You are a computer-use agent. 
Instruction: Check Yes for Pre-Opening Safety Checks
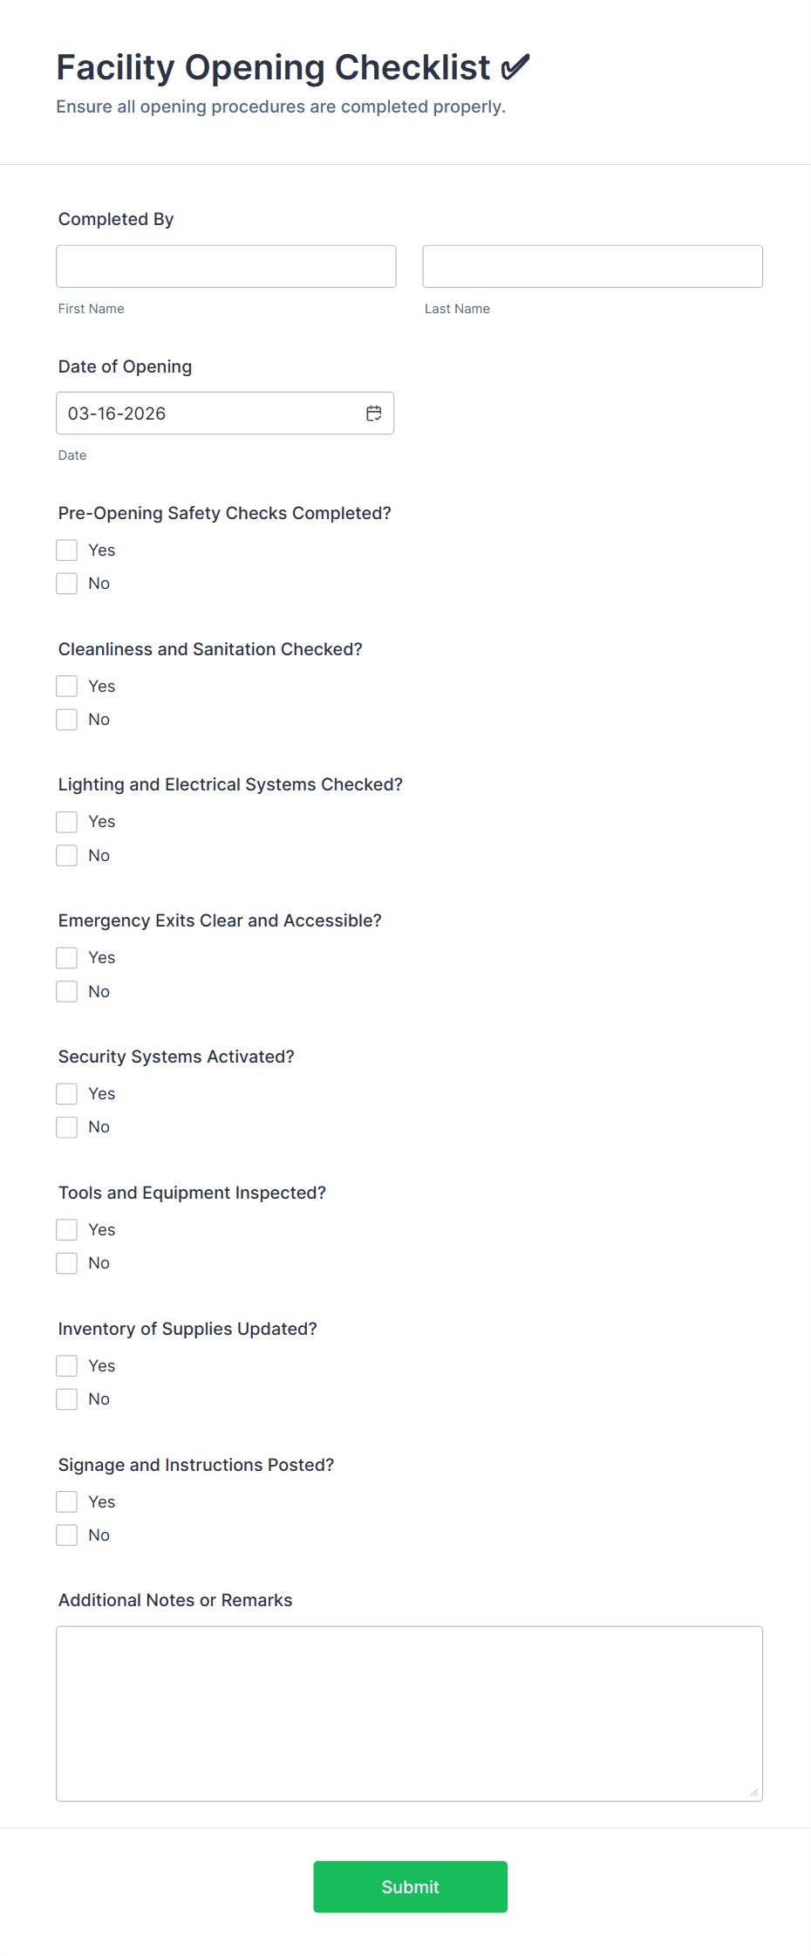point(67,551)
